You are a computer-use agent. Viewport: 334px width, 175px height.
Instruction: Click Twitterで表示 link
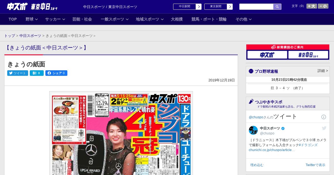(x=315, y=165)
